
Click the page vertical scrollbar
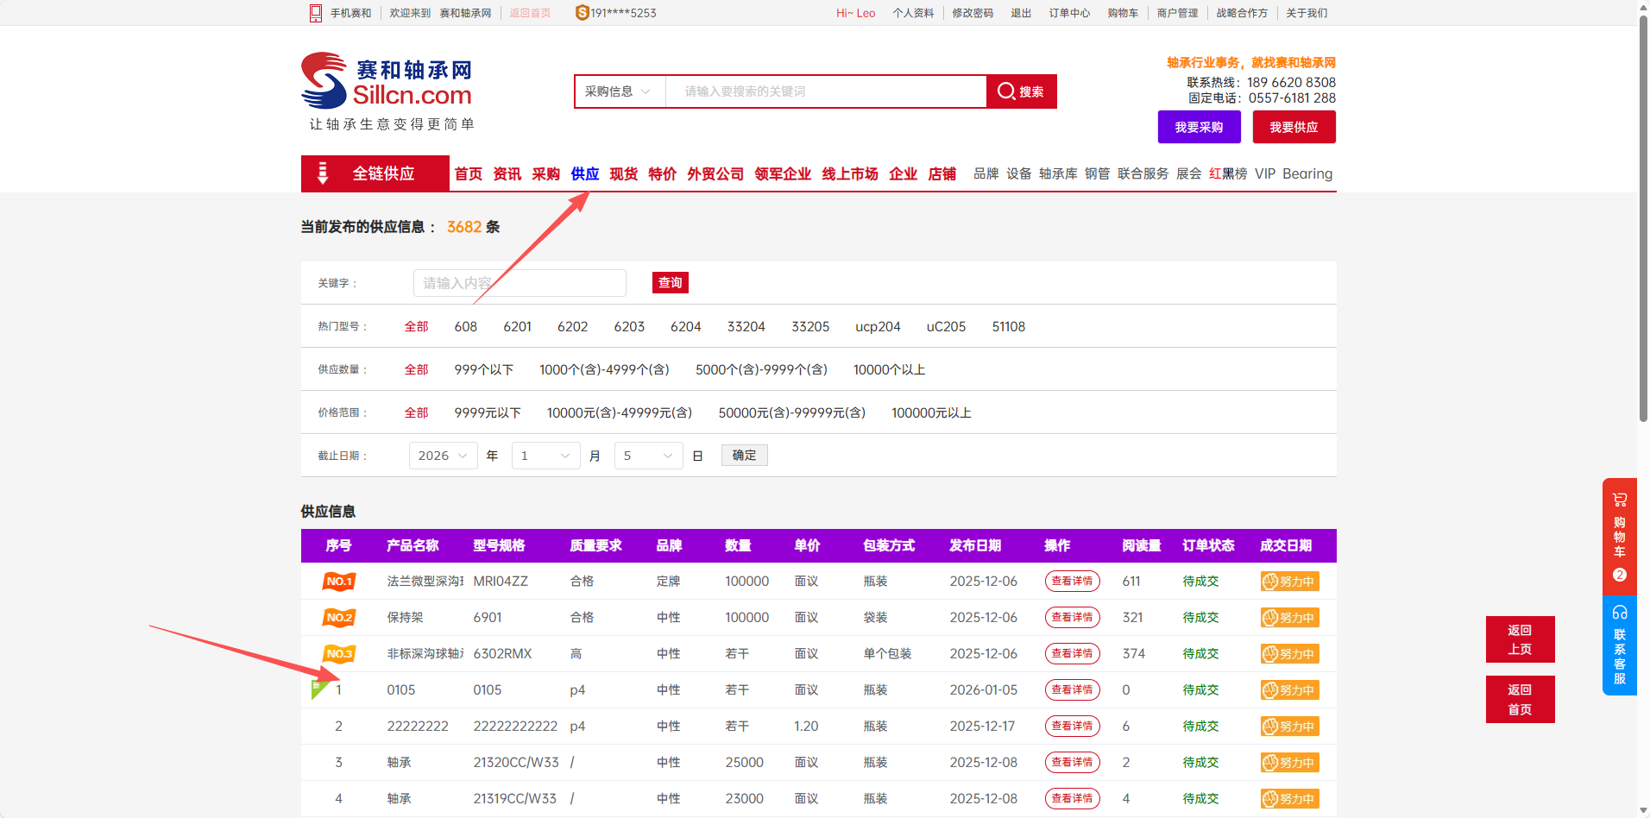1643,216
